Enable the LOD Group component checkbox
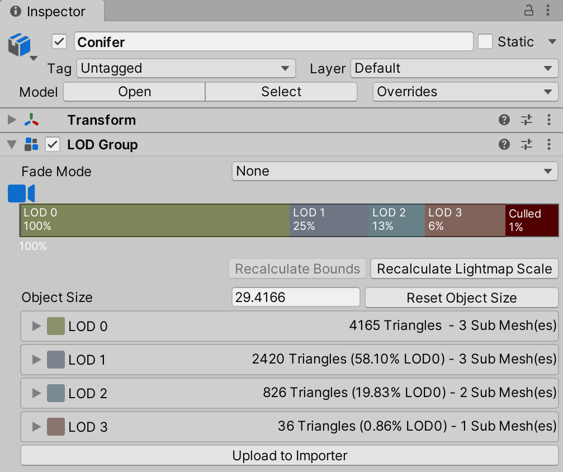Viewport: 563px width, 472px height. click(53, 144)
